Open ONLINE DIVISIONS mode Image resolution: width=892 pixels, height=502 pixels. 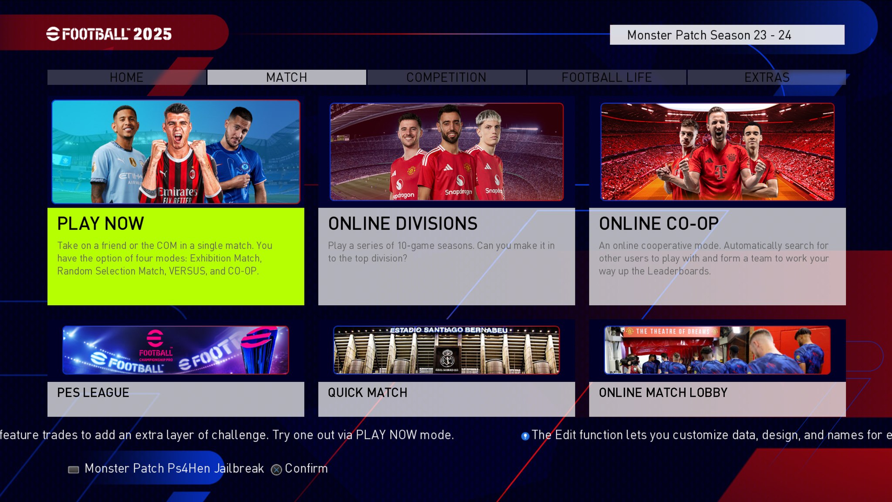click(446, 256)
